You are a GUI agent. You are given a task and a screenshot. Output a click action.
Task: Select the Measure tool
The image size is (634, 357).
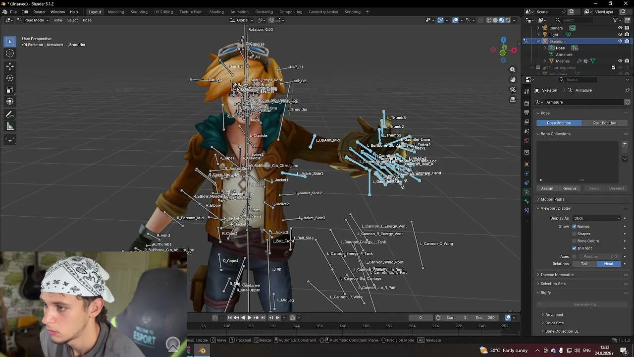coord(10,127)
